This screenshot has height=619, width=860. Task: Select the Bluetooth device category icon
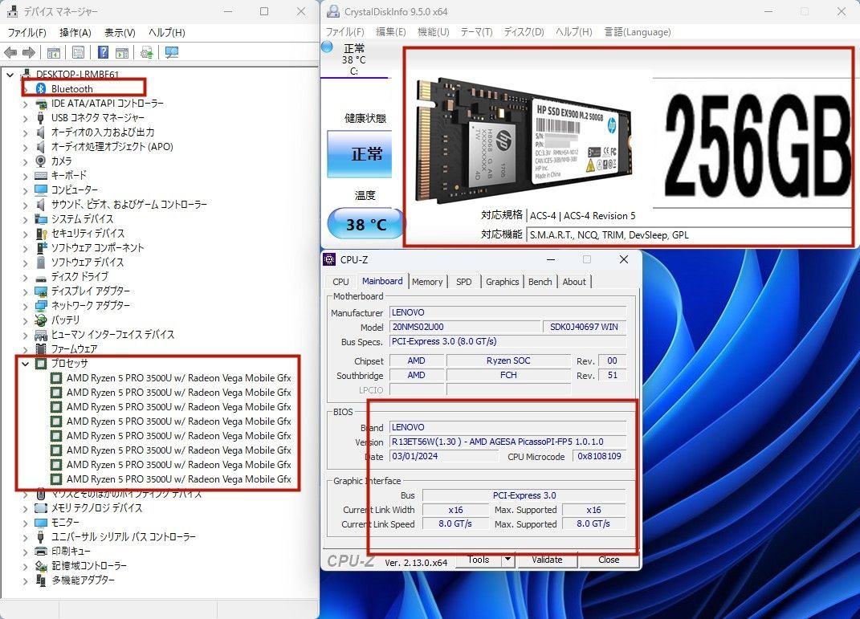pos(41,89)
